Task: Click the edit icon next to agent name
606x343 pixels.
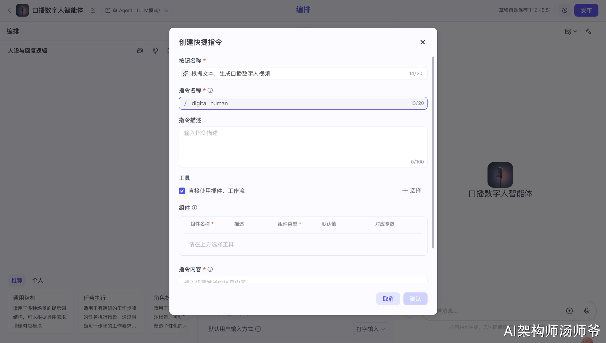Action: click(93, 10)
